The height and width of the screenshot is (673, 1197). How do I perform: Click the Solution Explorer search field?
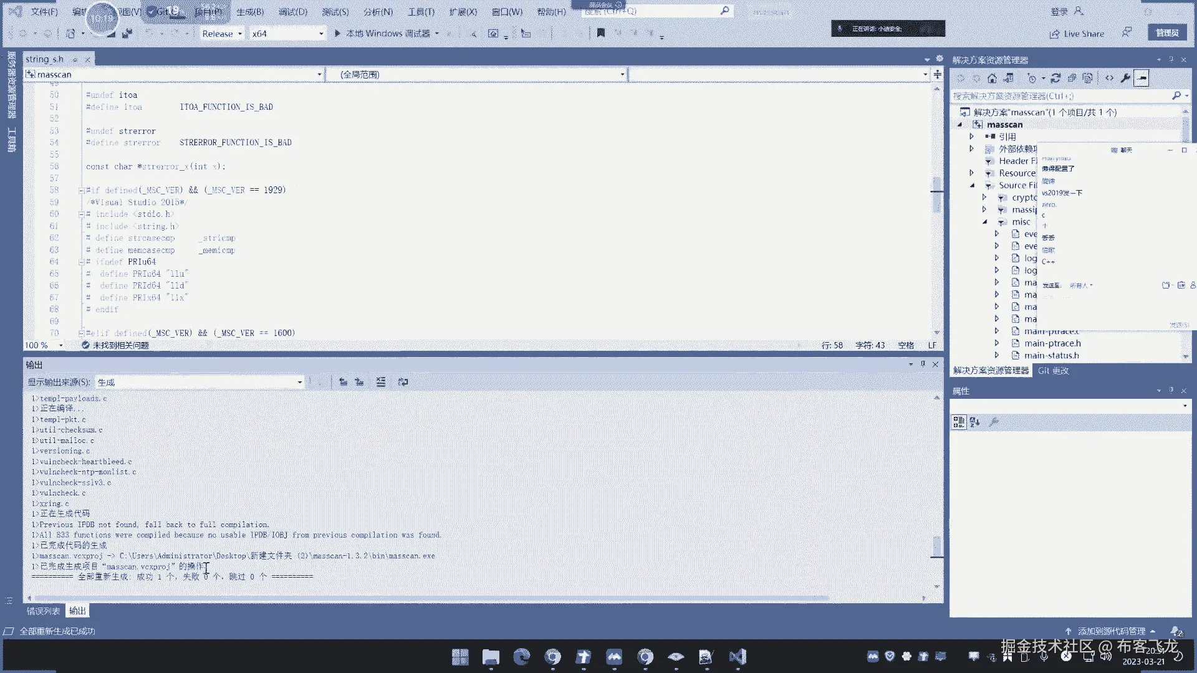tap(1060, 96)
